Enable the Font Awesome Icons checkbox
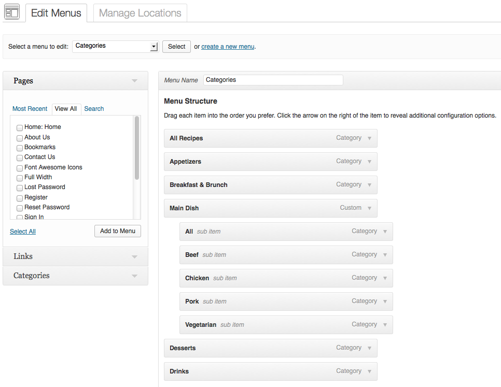 click(x=20, y=168)
